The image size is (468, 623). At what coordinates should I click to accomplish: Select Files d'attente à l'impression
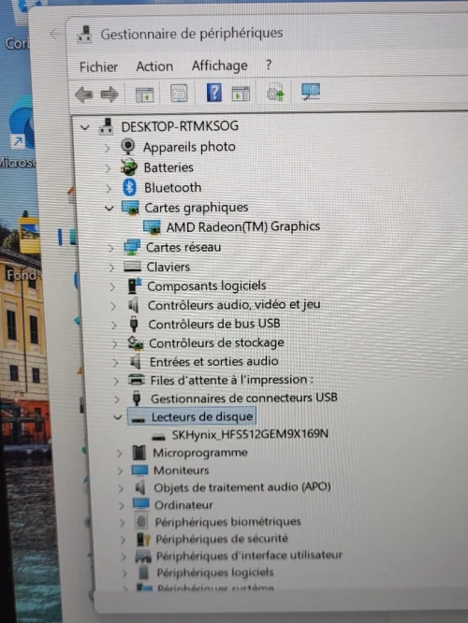click(x=231, y=380)
